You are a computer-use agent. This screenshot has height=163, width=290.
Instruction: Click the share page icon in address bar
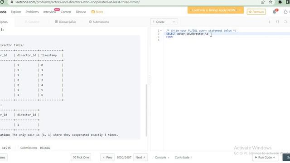(263, 2)
